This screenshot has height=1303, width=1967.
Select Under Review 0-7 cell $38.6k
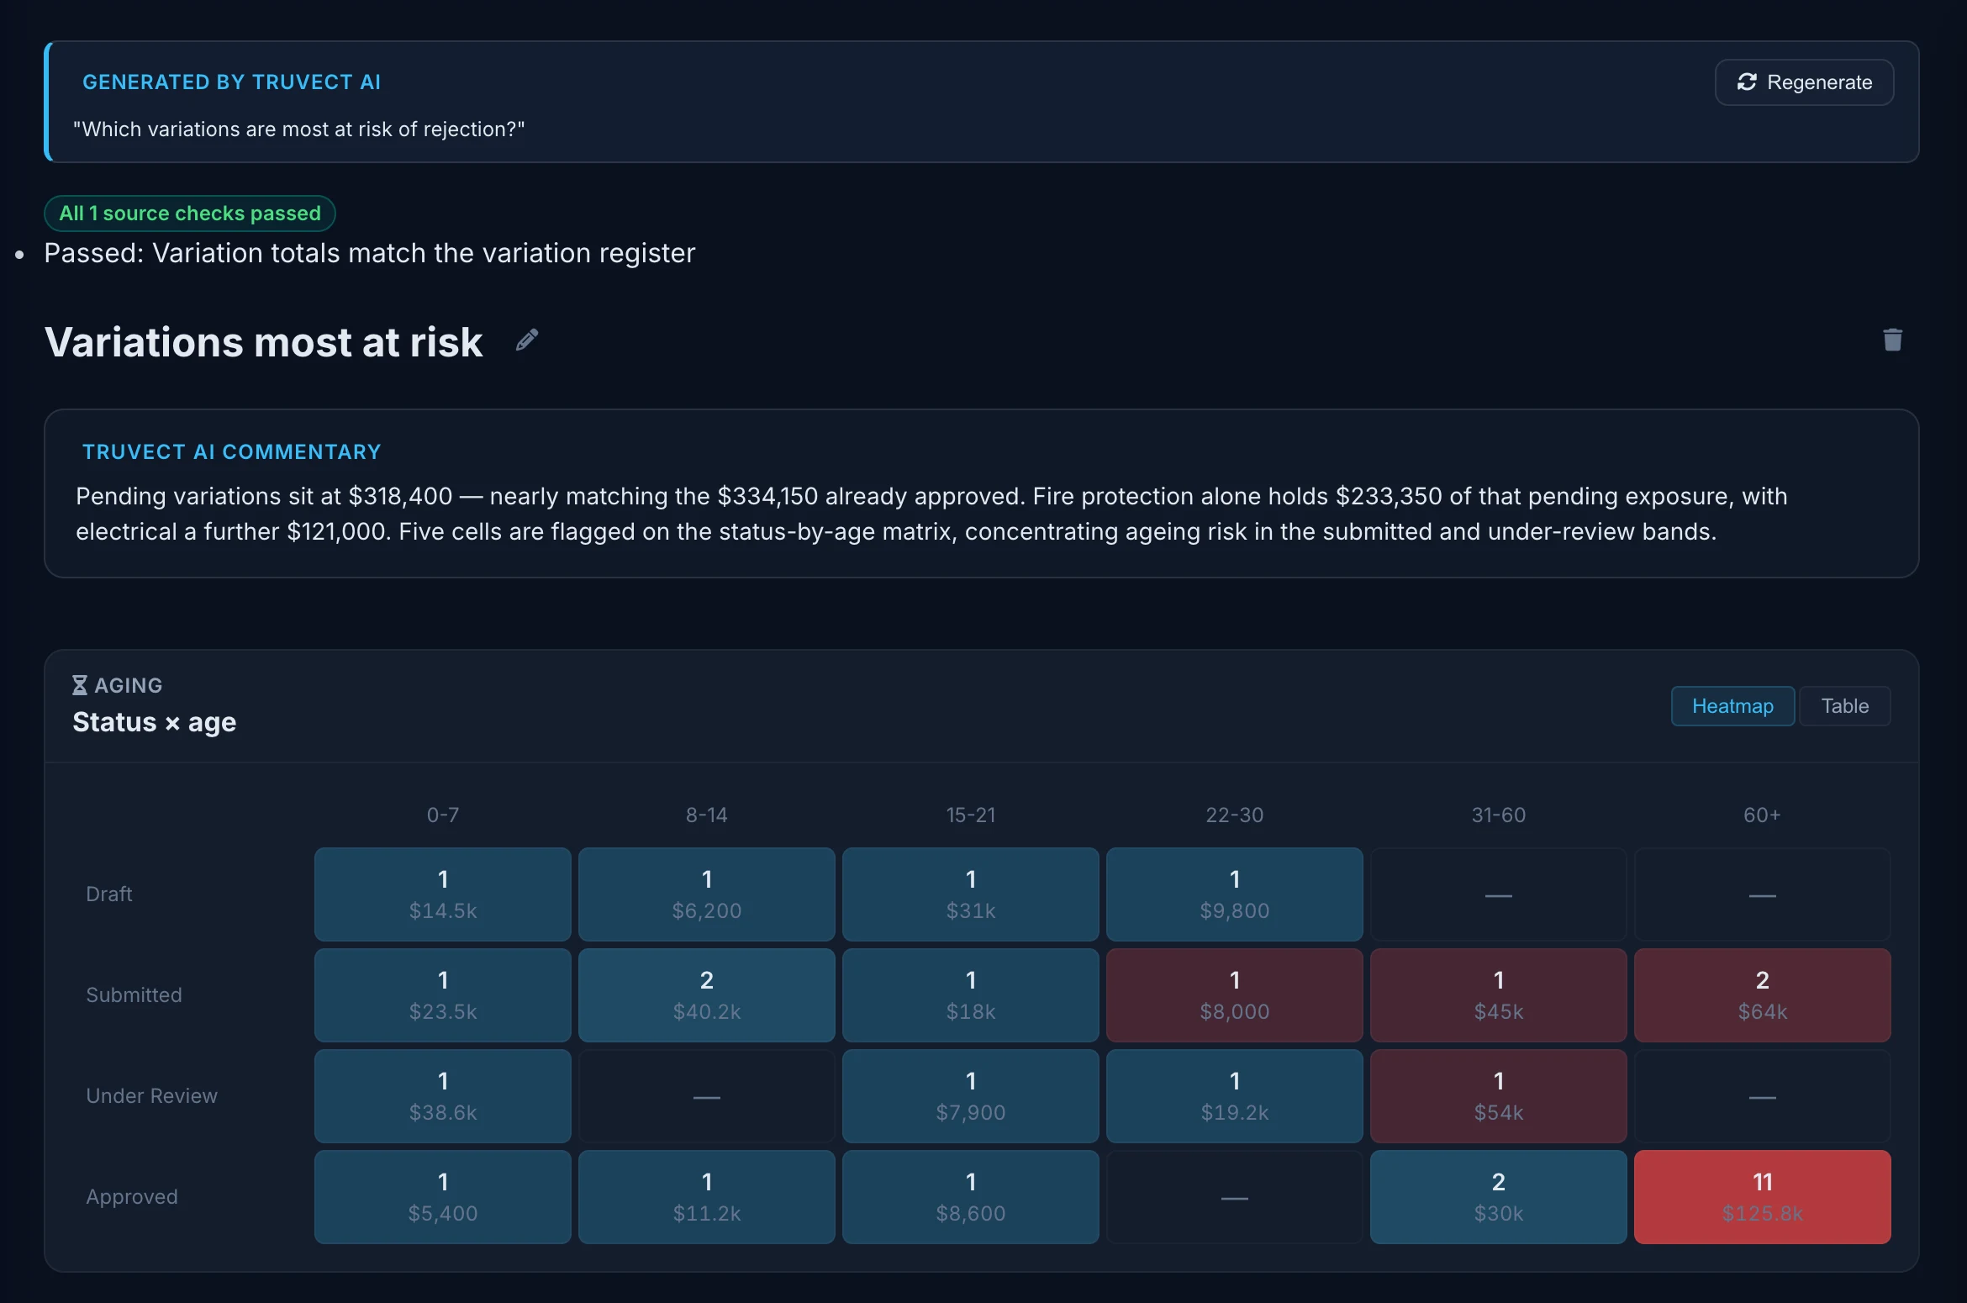(x=443, y=1096)
